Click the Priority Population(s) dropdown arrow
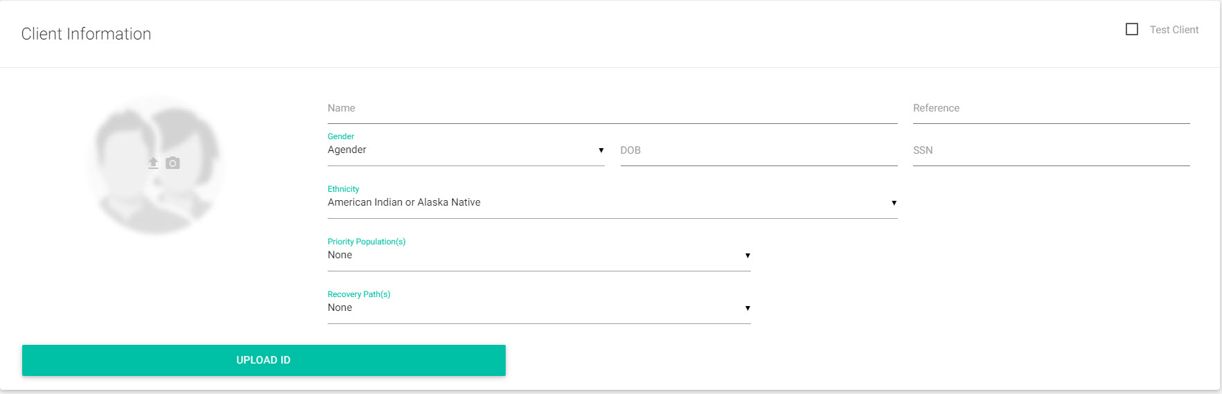Screen dimensions: 1222x394 [x=747, y=256]
